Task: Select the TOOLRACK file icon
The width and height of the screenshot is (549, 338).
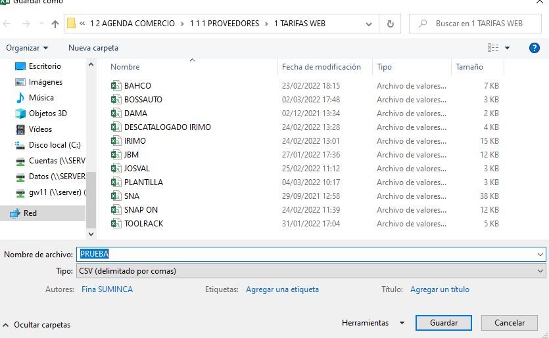Action: [x=116, y=224]
